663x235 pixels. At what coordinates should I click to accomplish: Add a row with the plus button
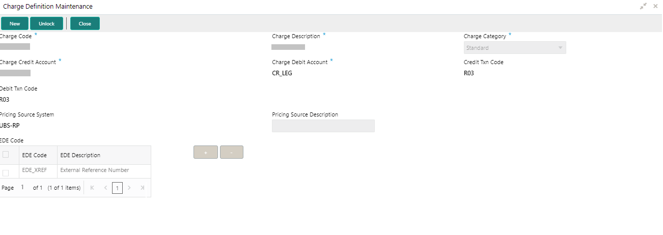pyautogui.click(x=206, y=152)
